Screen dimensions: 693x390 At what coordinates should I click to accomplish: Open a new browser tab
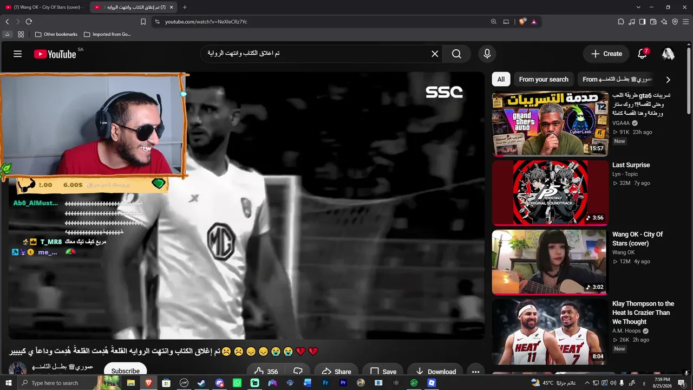(x=185, y=7)
